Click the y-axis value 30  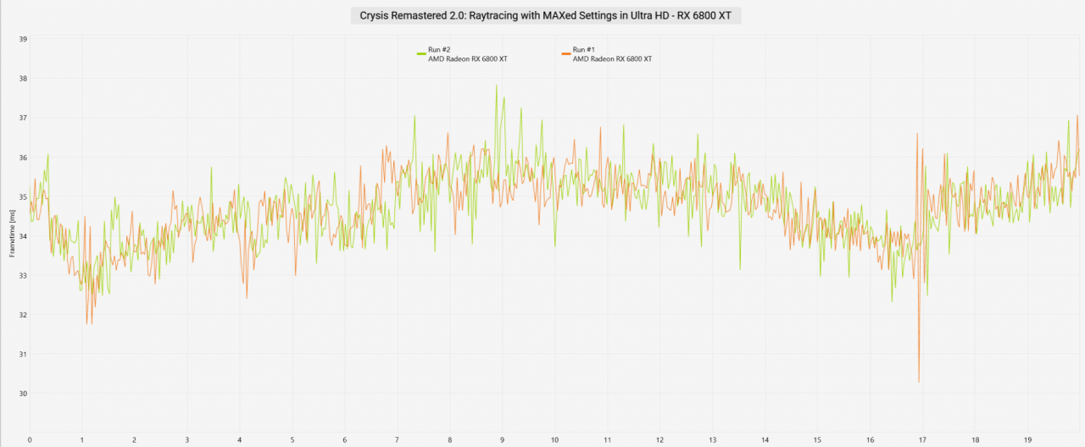tap(23, 394)
